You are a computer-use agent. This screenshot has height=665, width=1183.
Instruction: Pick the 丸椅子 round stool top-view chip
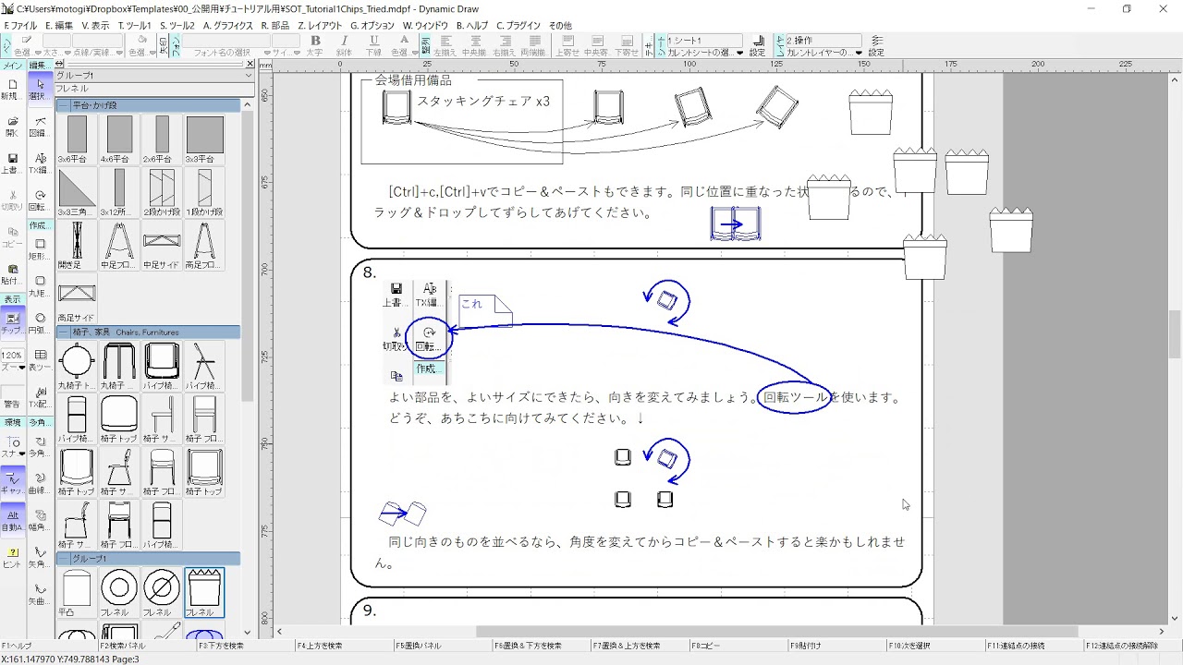click(77, 365)
